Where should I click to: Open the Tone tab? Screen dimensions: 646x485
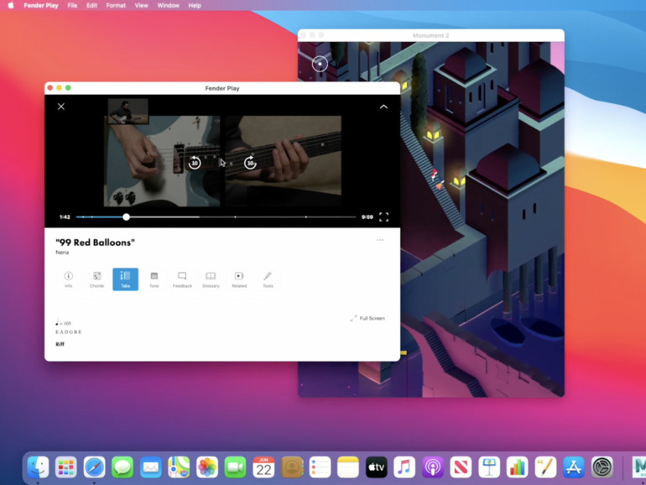154,279
